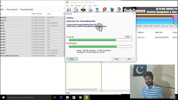
Task: Pause the file copy operation
Action: [117, 59]
